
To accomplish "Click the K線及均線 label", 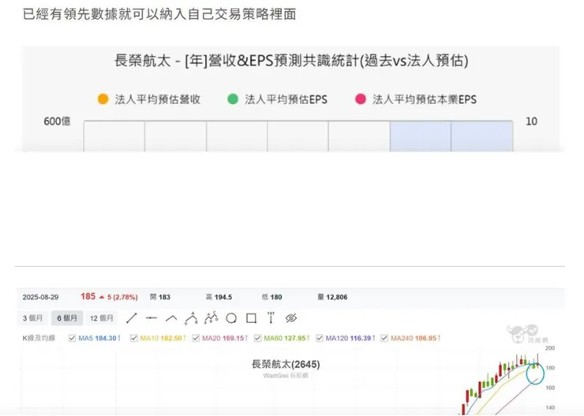I will 39,338.
